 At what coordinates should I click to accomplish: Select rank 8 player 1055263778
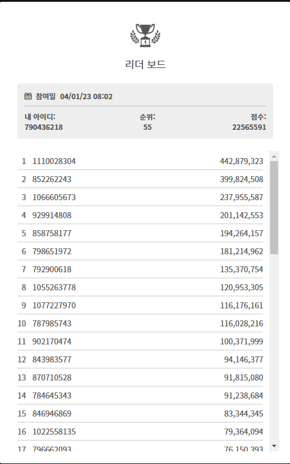54,288
